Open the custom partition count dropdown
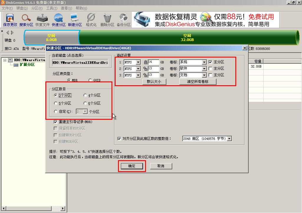Screen dimensions: 302x213 coord(85,111)
